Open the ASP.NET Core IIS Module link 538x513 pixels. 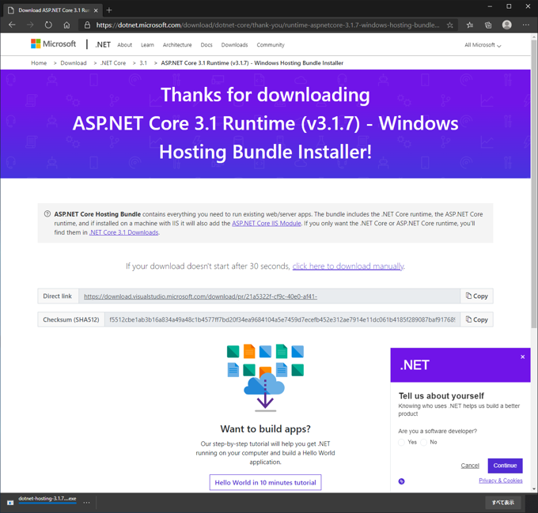[267, 224]
